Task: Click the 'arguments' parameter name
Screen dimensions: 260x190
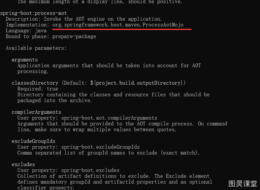Action: [25, 60]
